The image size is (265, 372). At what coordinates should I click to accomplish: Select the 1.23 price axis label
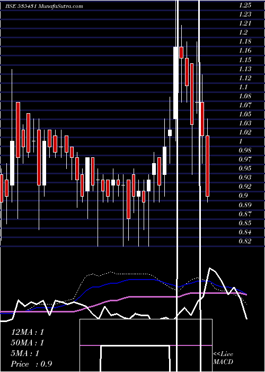[245, 14]
